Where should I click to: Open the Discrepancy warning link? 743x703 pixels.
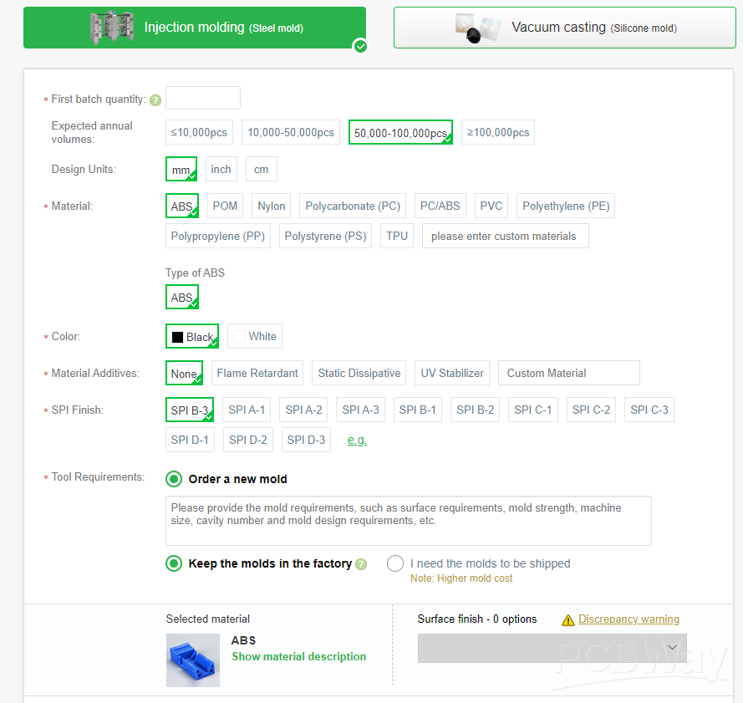[x=628, y=619]
